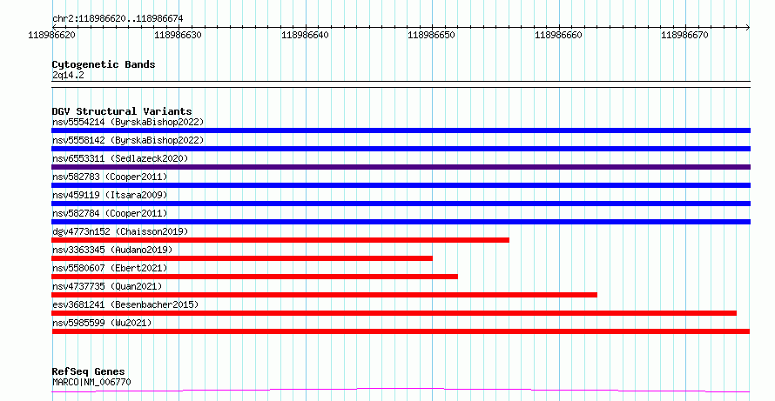Click the DGV Structural Variants track title
775x401 pixels.
(x=122, y=111)
